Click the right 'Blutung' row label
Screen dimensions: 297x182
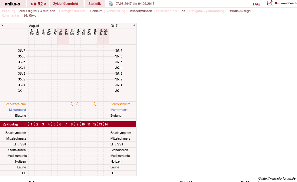pos(116,115)
